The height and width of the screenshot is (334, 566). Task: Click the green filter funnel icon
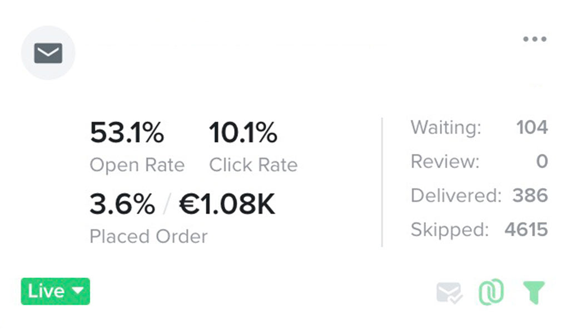[x=534, y=292]
